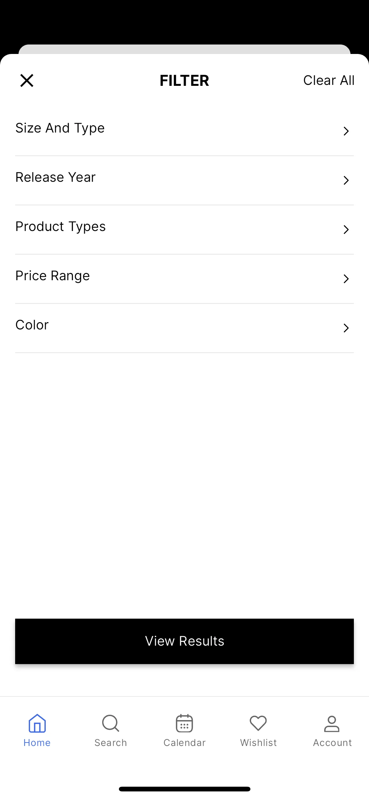The height and width of the screenshot is (799, 369).
Task: Open the Release Year filter row
Action: [184, 180]
